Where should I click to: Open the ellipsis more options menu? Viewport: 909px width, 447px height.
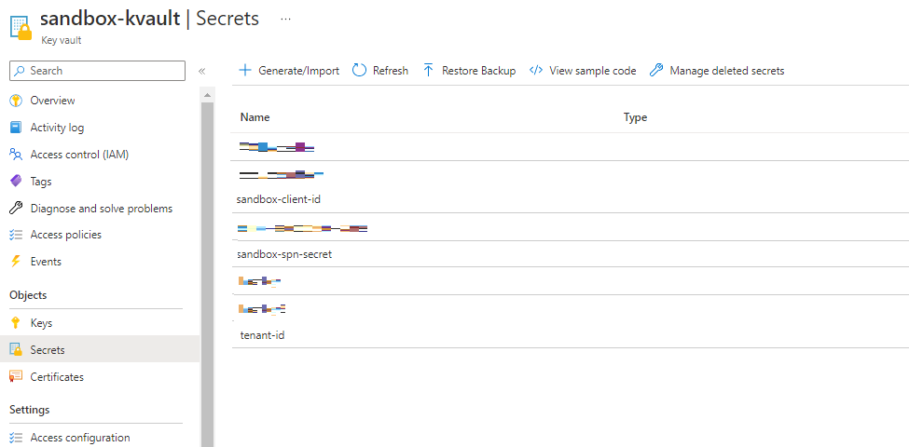[x=285, y=19]
